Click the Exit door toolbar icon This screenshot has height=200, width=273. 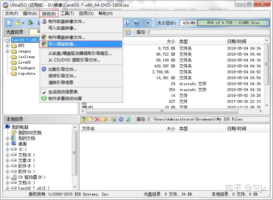pos(146,23)
